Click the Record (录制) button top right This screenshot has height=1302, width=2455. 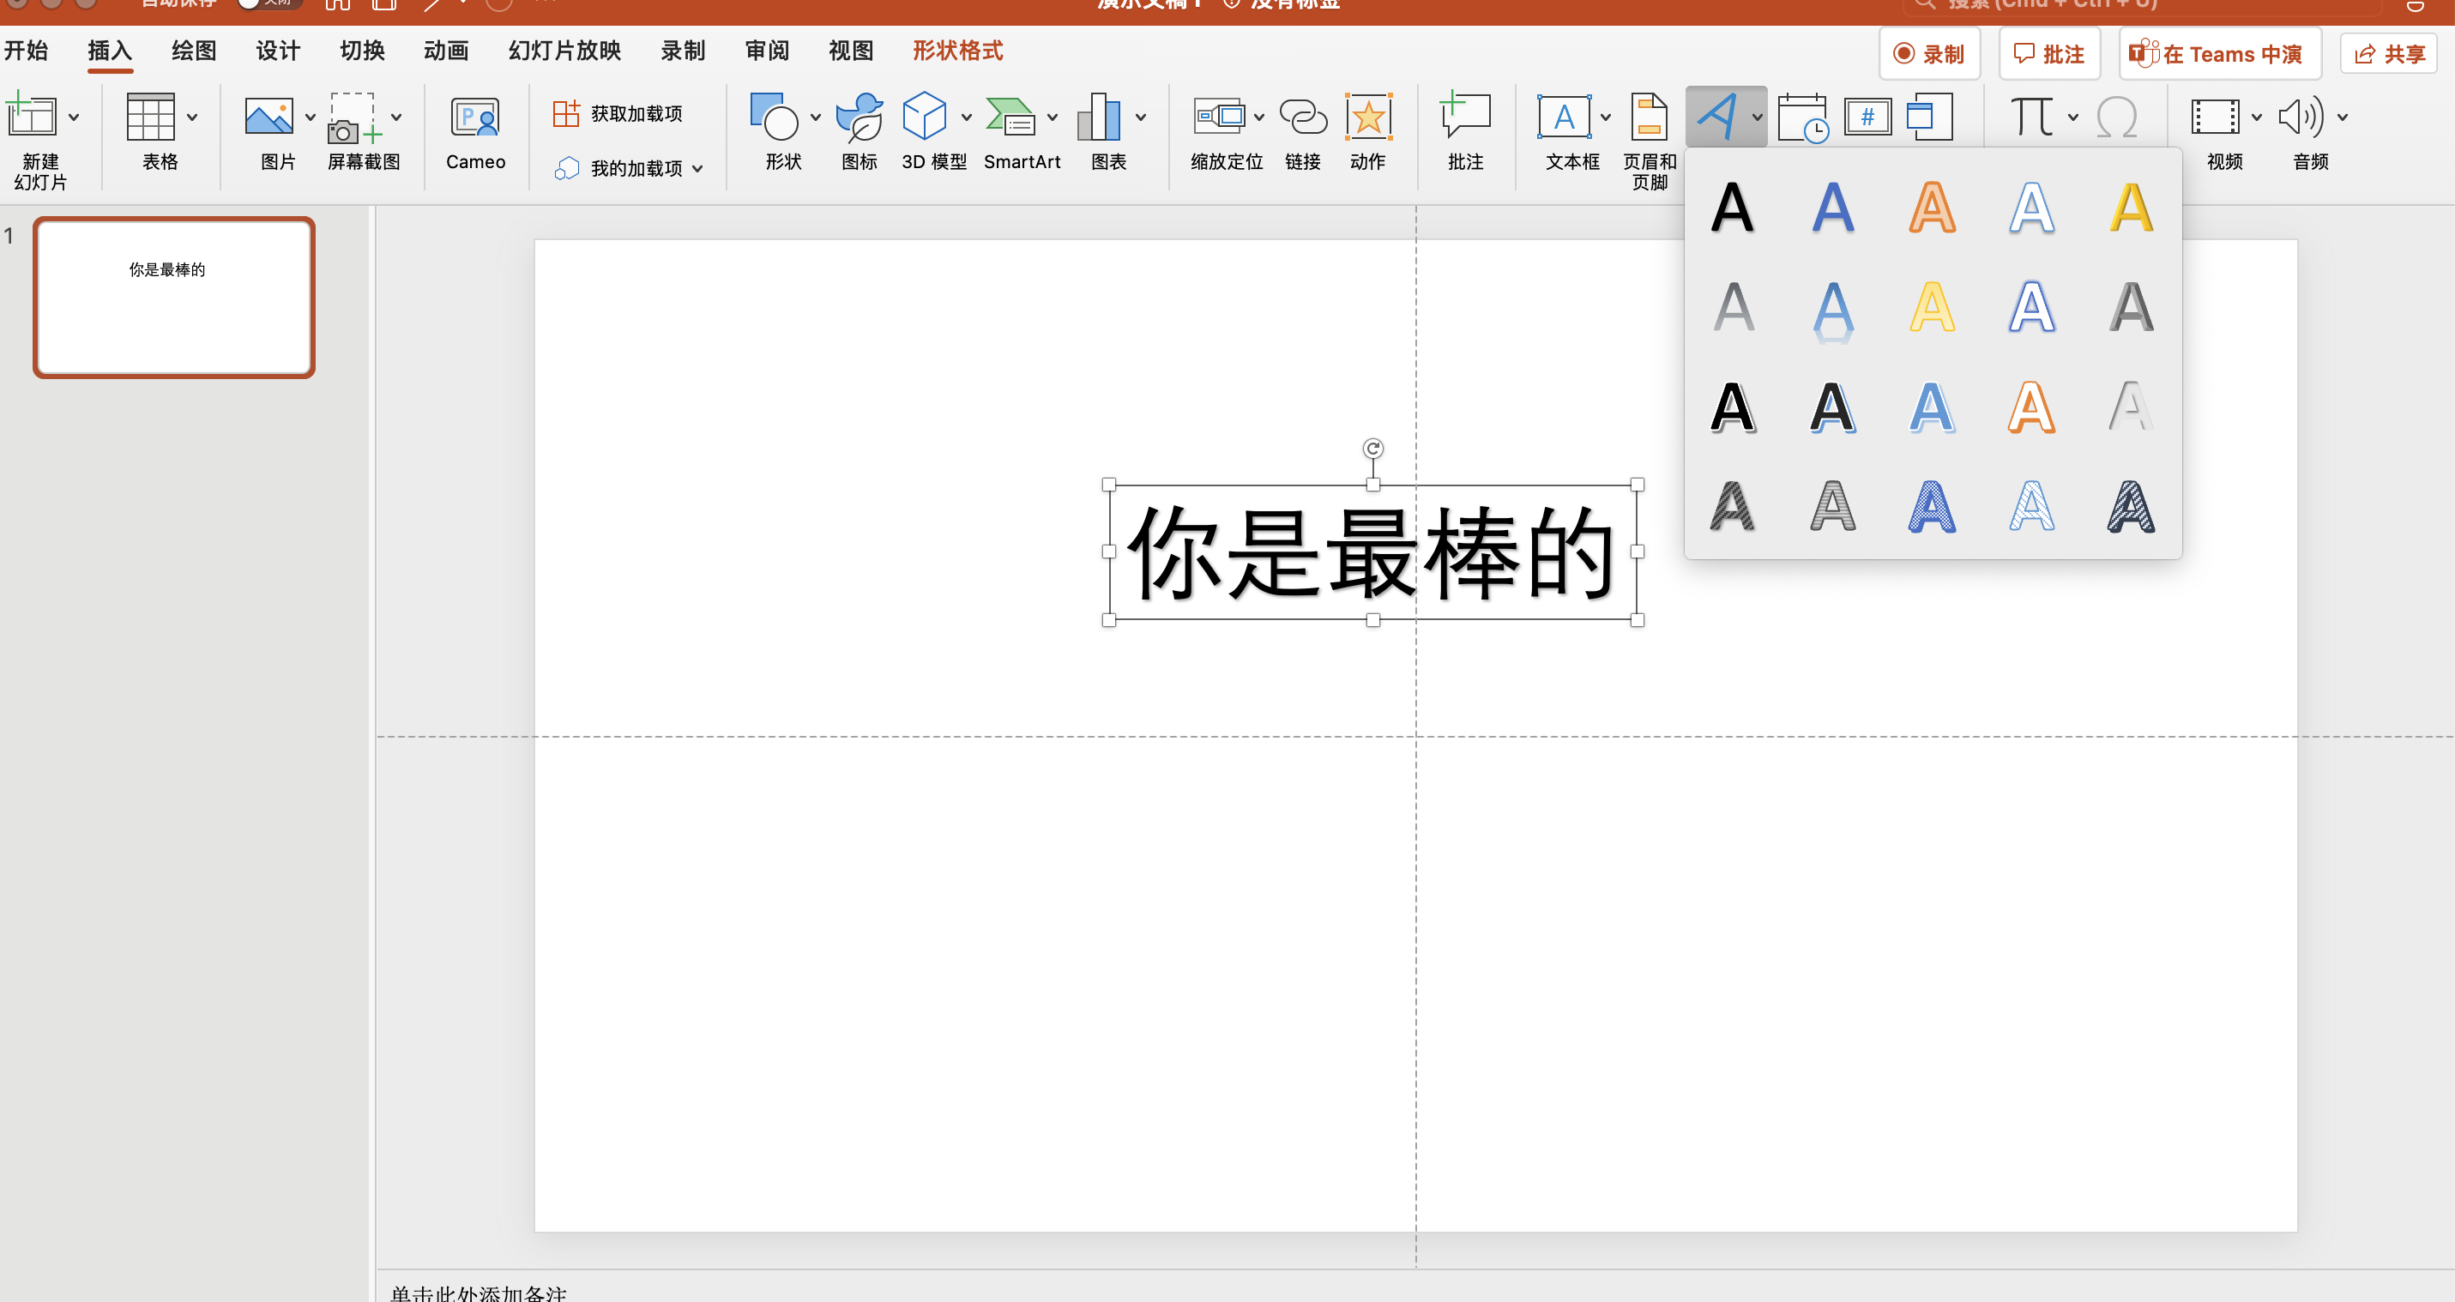[x=1929, y=53]
